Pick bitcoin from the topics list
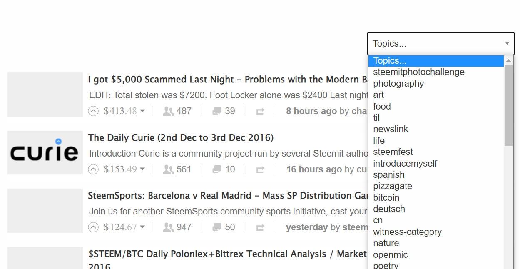Image resolution: width=520 pixels, height=269 pixels. coord(436,198)
